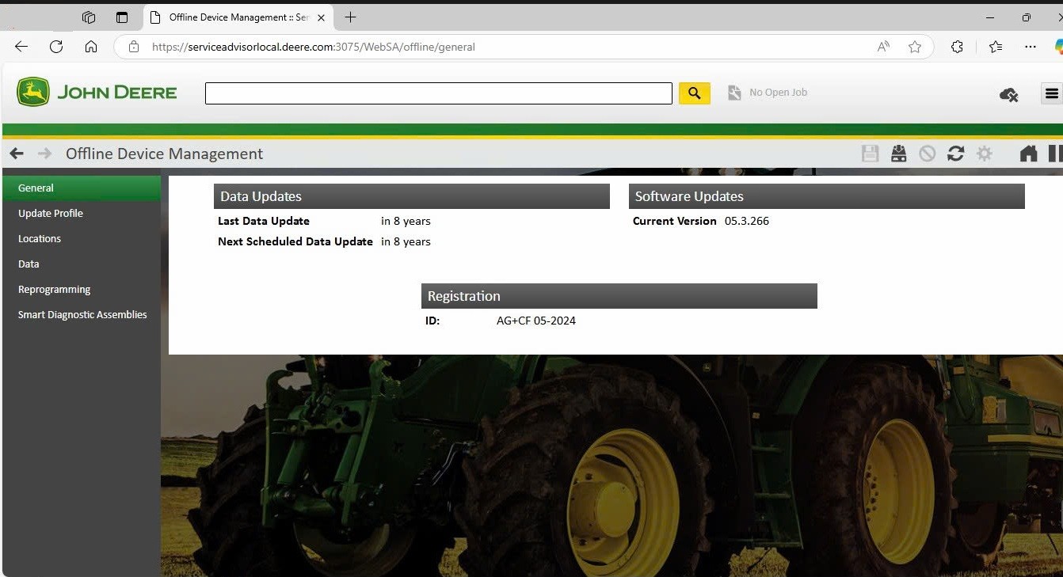
Task: Click the No Open Job document icon
Action: click(733, 92)
